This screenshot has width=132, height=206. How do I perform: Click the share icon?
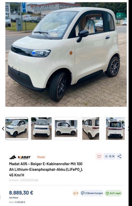[119, 156]
